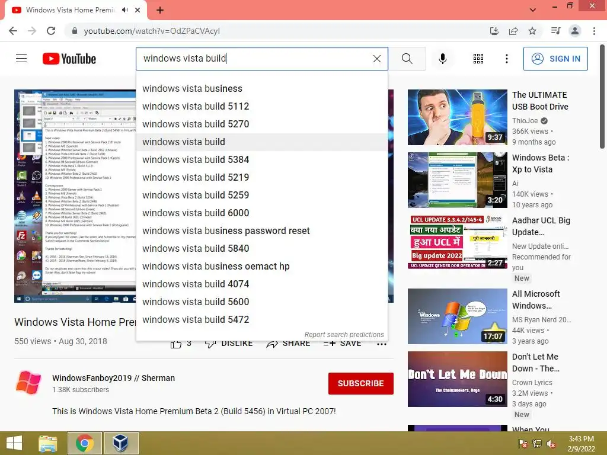Select suggestion 'windows vista build 5384'
Image resolution: width=607 pixels, height=455 pixels.
[261, 160]
